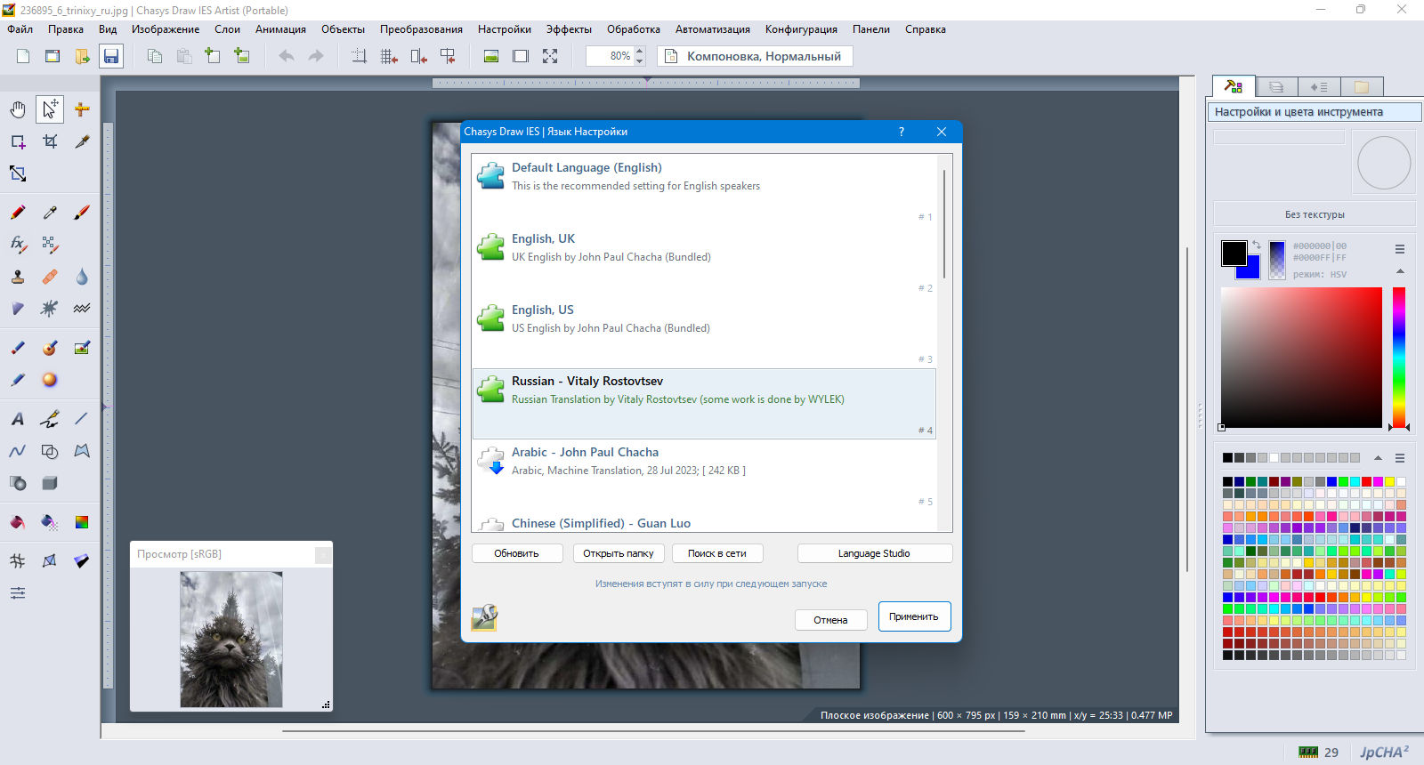This screenshot has height=765, width=1424.
Task: Open the palette swatches hamburger menu
Action: [x=1400, y=458]
